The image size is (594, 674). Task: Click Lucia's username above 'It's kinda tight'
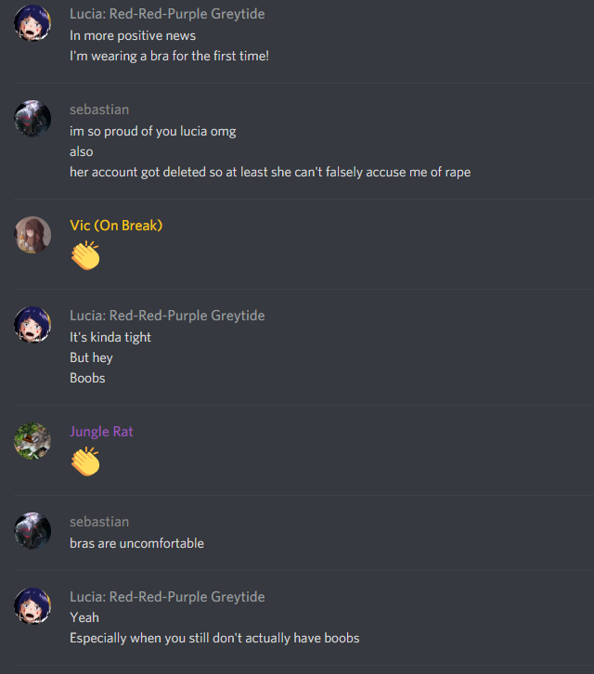(167, 316)
